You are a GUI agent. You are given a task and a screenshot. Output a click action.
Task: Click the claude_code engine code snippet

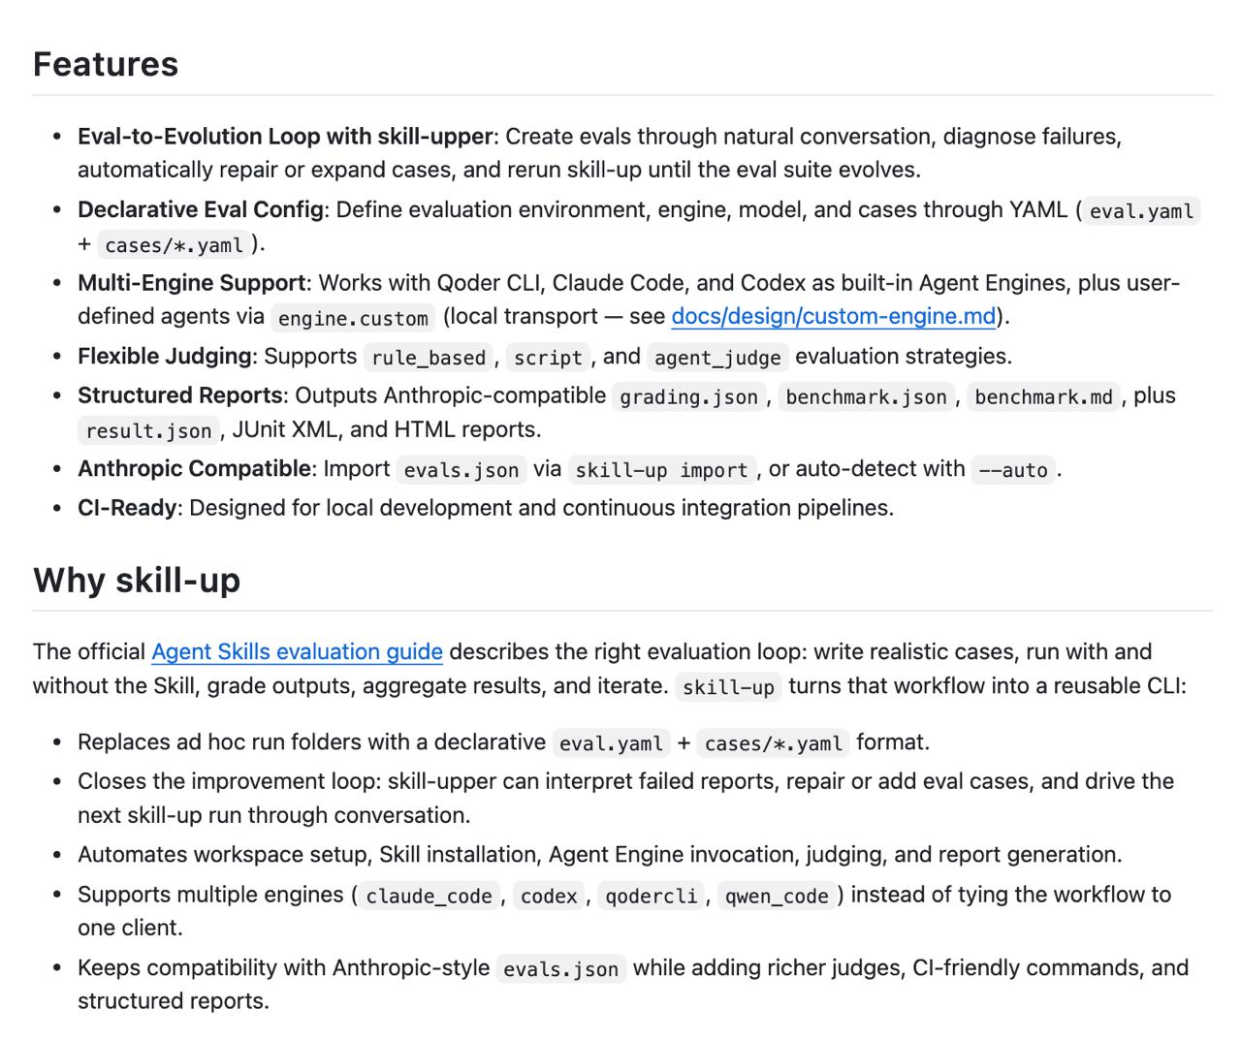(429, 897)
